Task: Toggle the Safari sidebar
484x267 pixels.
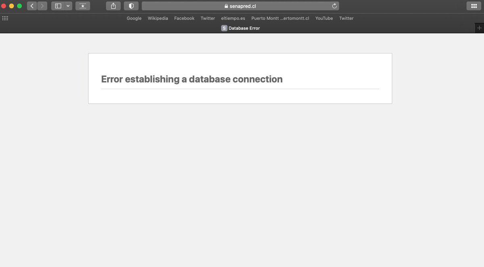Action: point(58,6)
